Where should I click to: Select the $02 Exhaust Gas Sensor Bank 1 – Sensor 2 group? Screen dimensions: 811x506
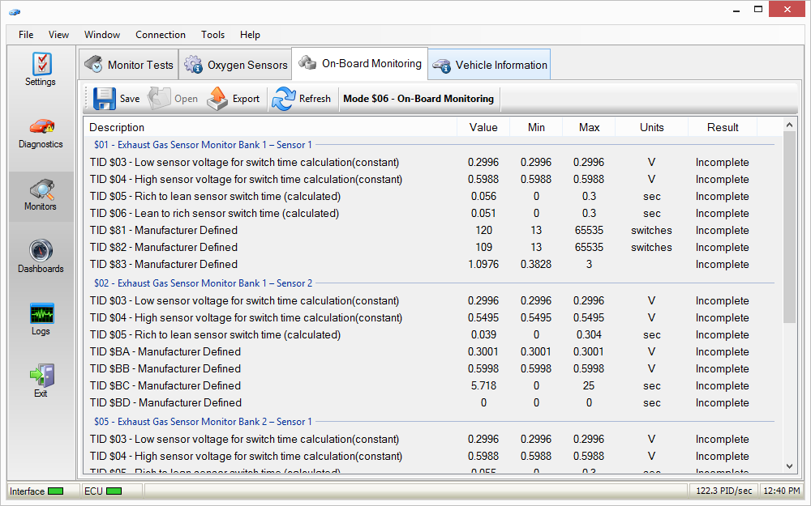[x=203, y=283]
